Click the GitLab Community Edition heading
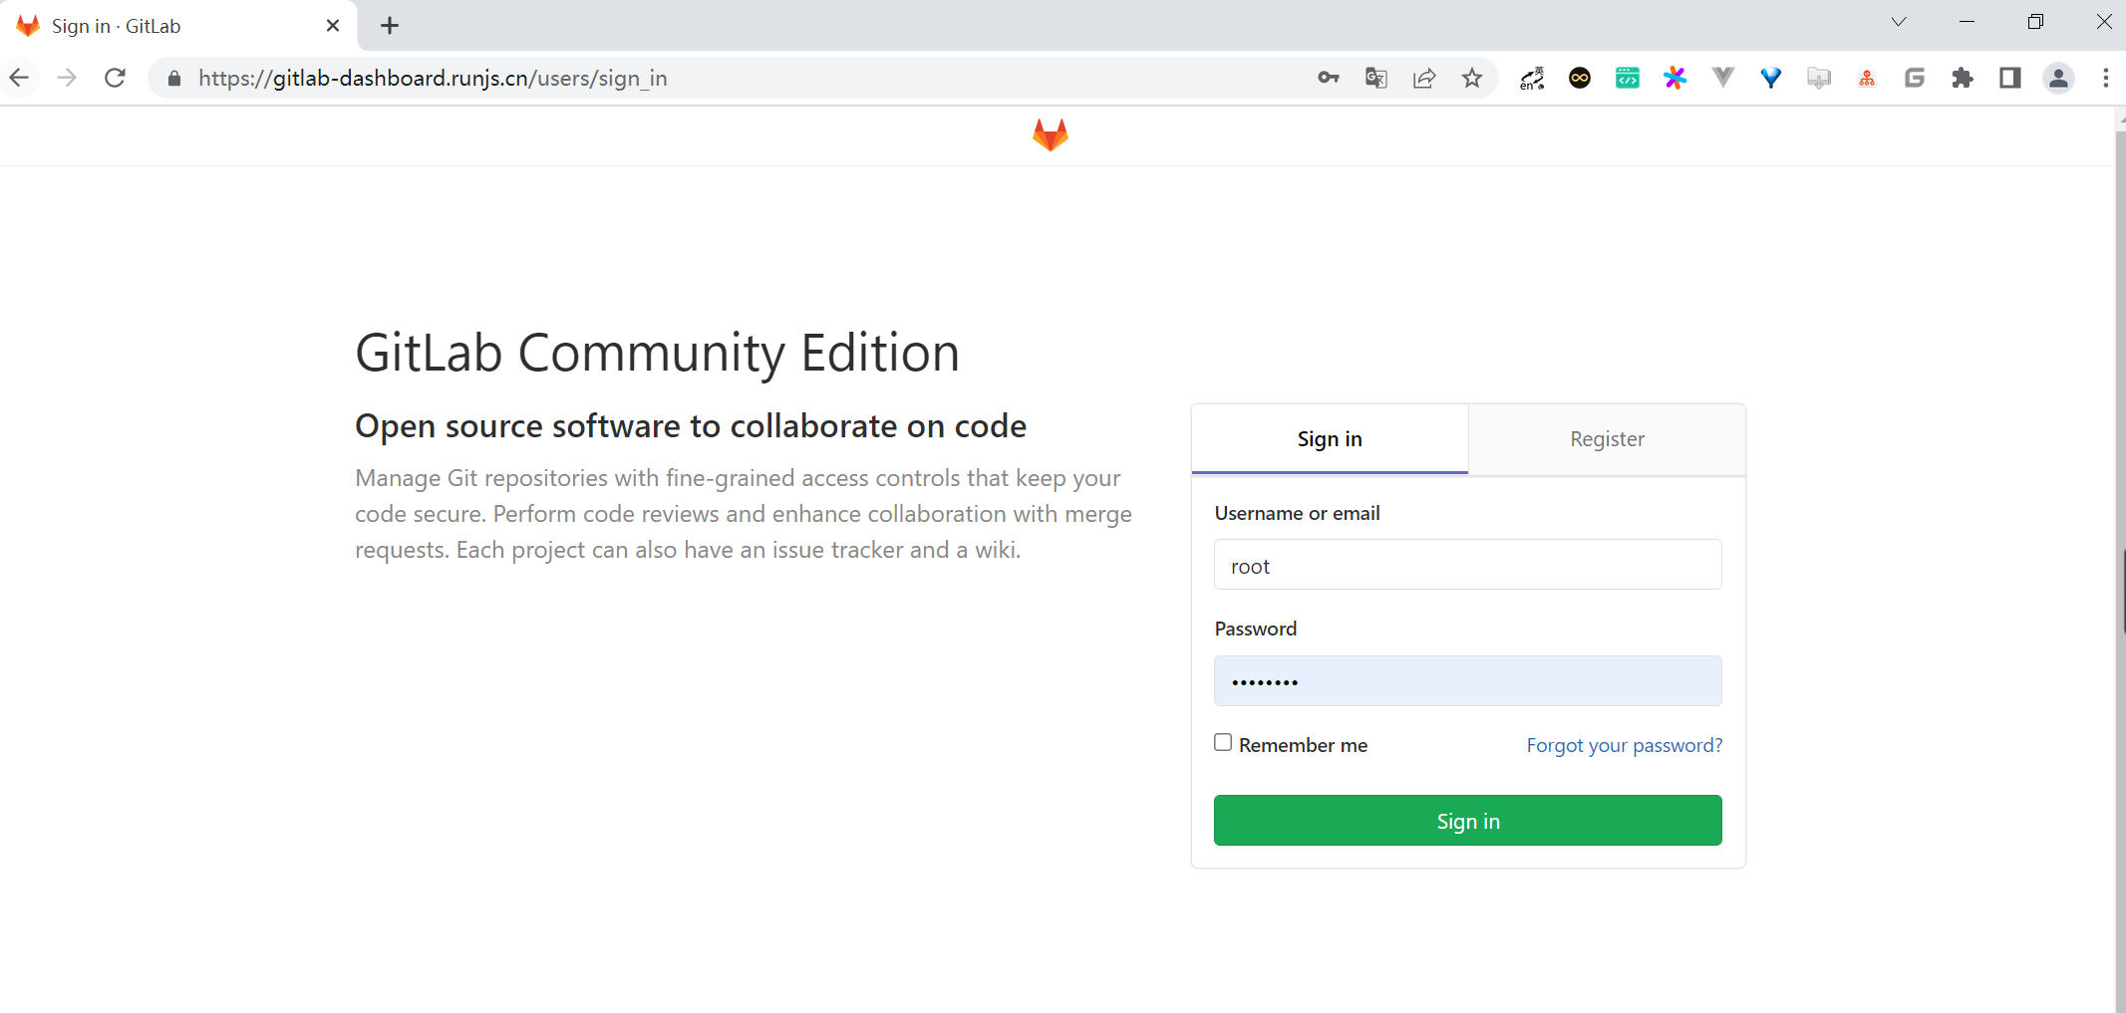This screenshot has height=1013, width=2126. (658, 353)
